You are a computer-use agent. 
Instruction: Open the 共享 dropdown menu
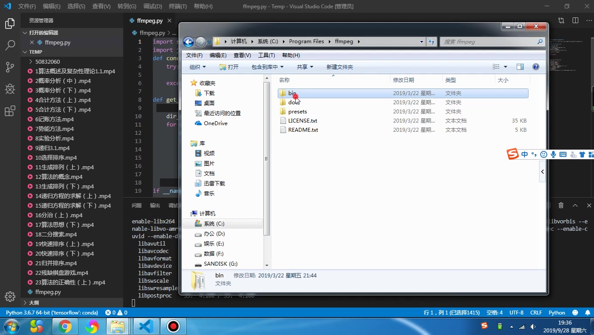pyautogui.click(x=305, y=67)
